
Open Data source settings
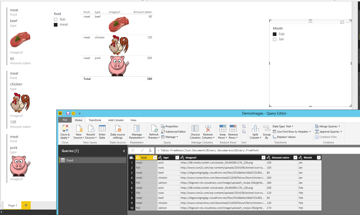tap(118, 132)
